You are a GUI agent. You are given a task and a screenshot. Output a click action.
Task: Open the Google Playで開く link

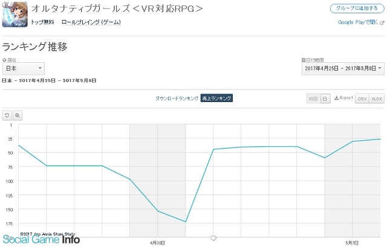tap(361, 22)
